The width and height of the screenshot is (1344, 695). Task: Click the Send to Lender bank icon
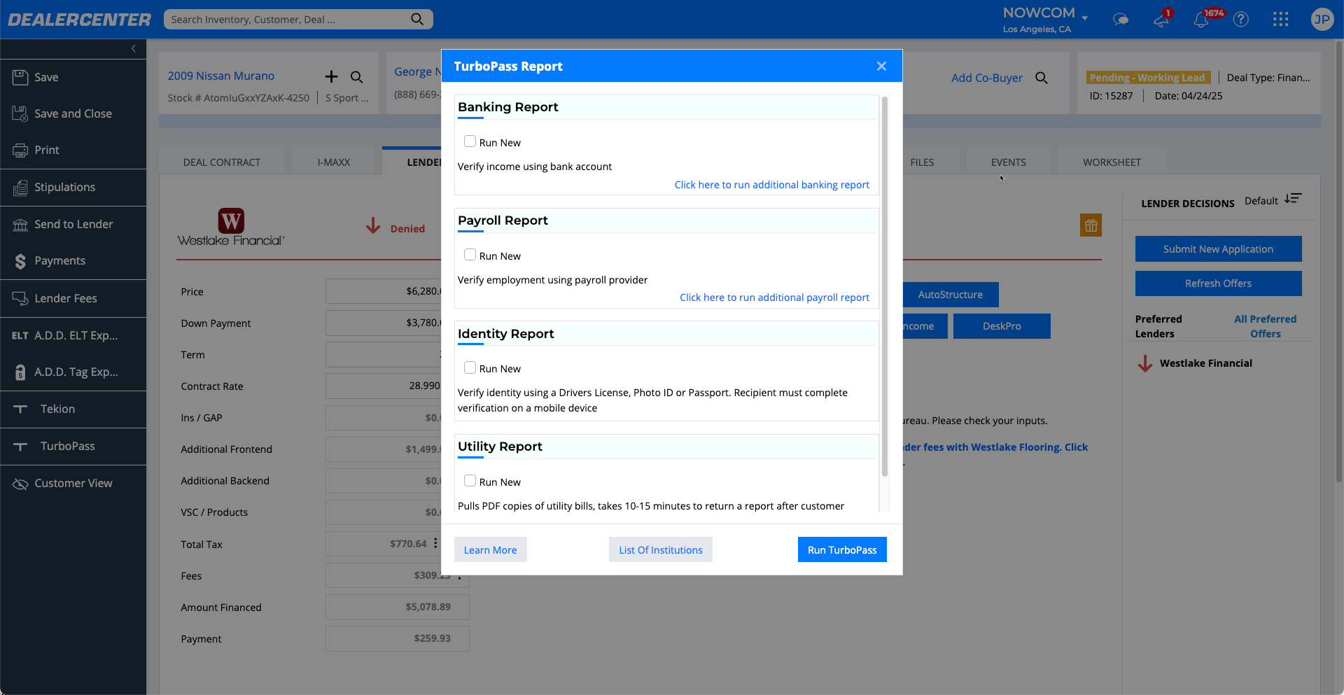pos(20,224)
